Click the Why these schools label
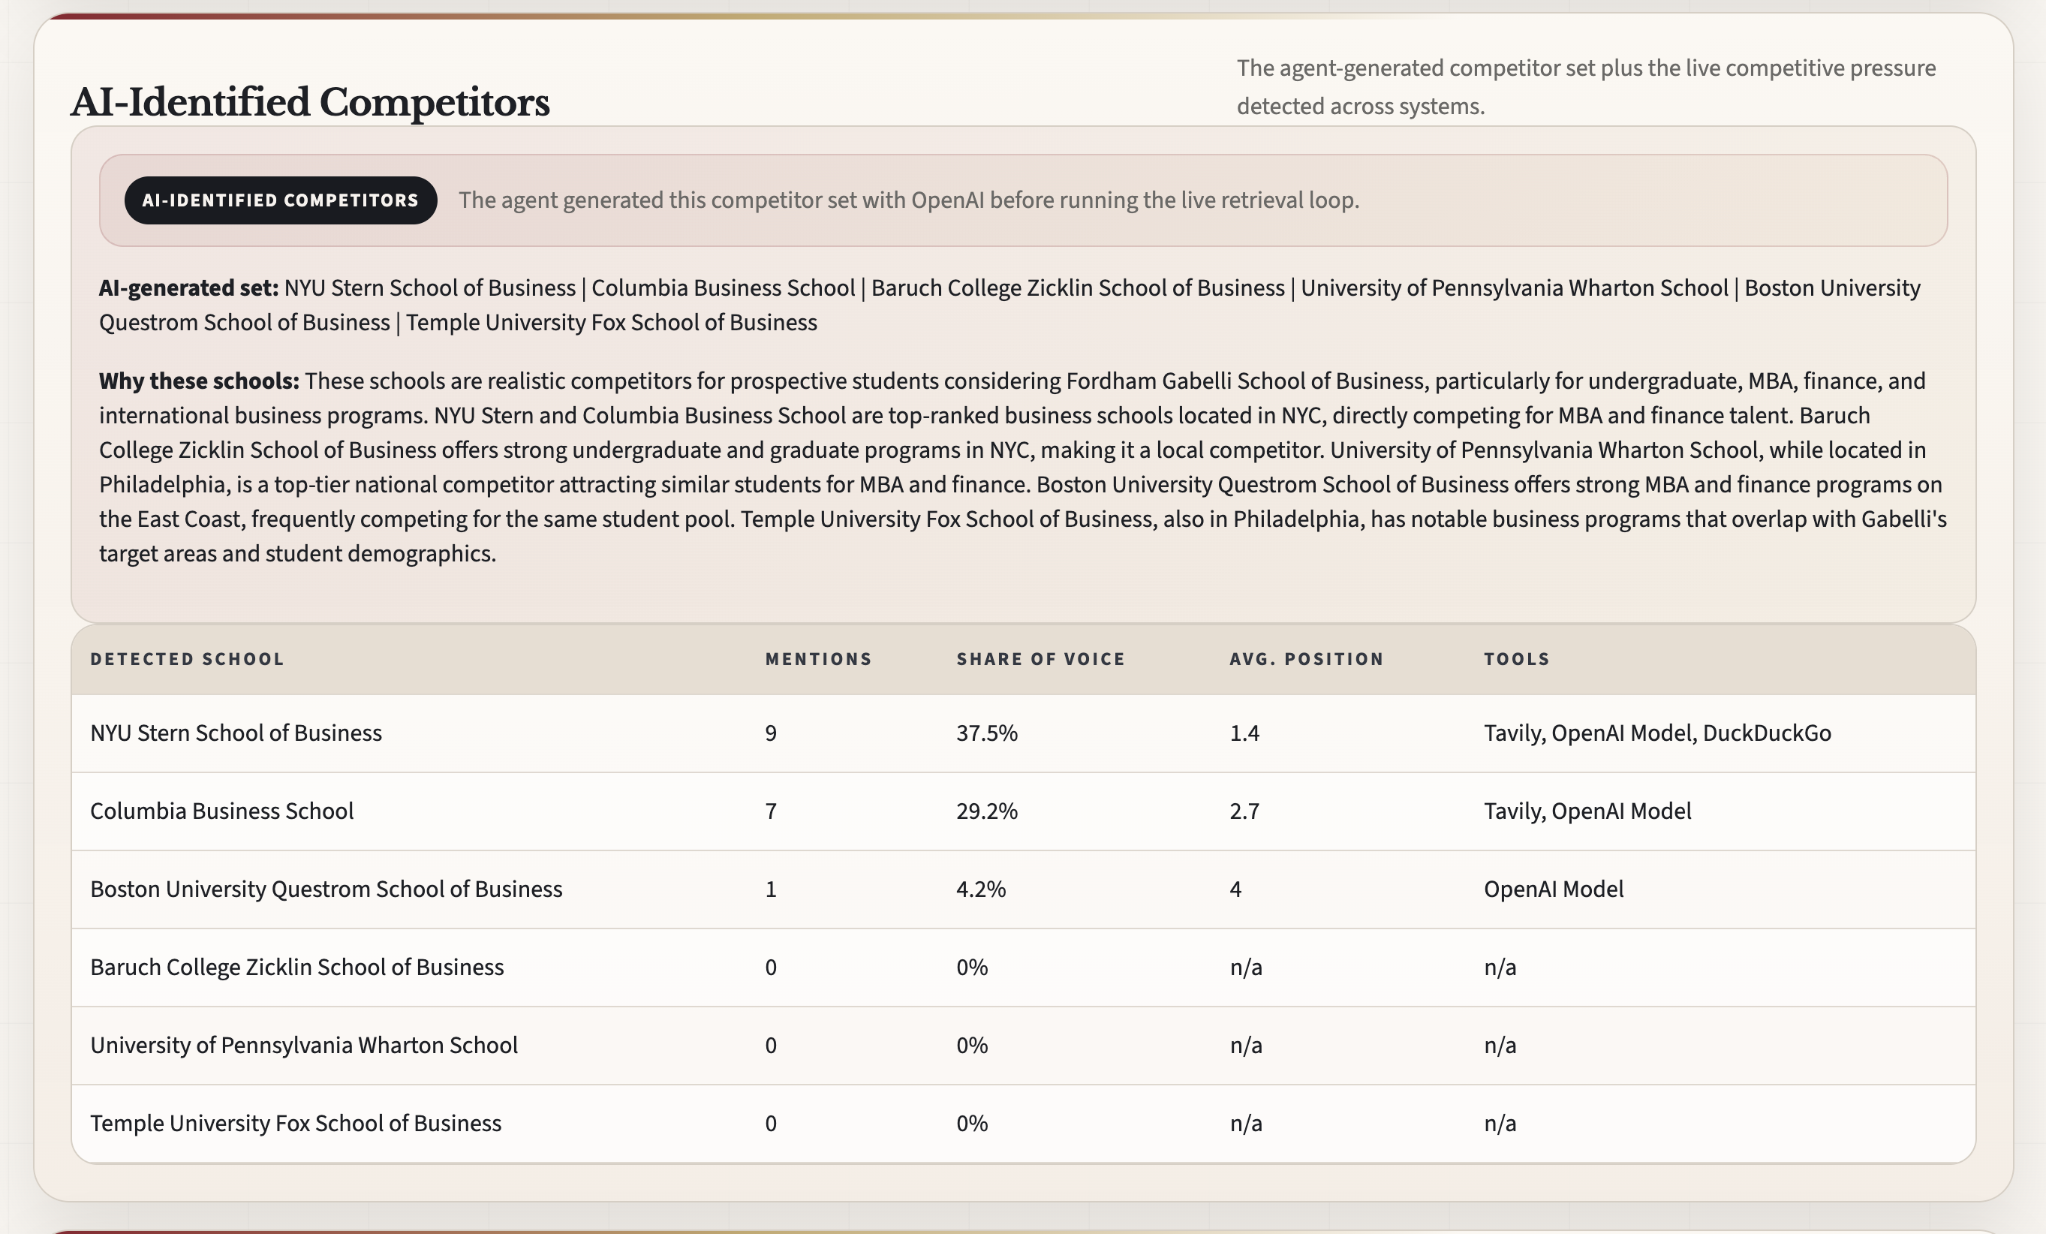This screenshot has width=2046, height=1234. click(x=198, y=381)
